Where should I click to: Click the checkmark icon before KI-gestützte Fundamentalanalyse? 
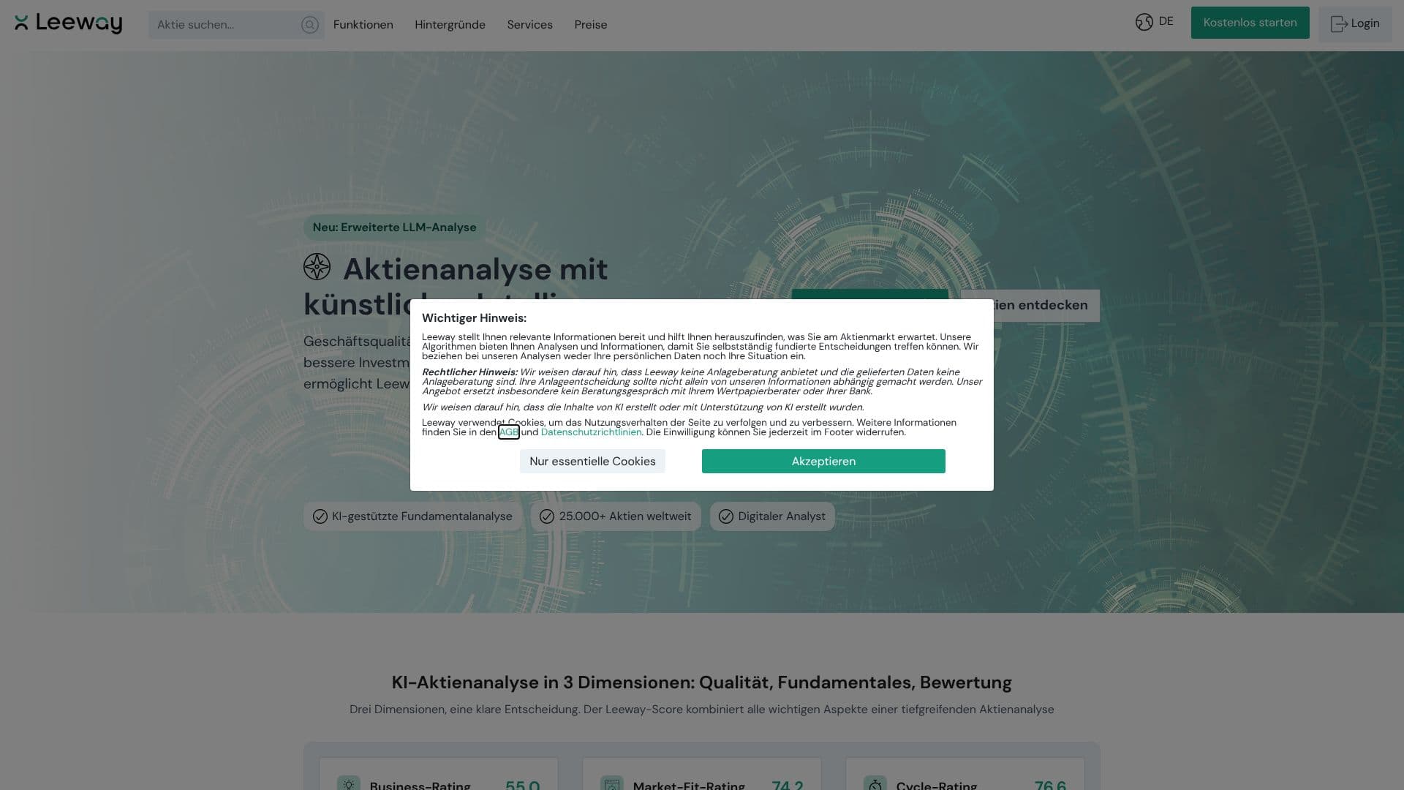click(320, 516)
